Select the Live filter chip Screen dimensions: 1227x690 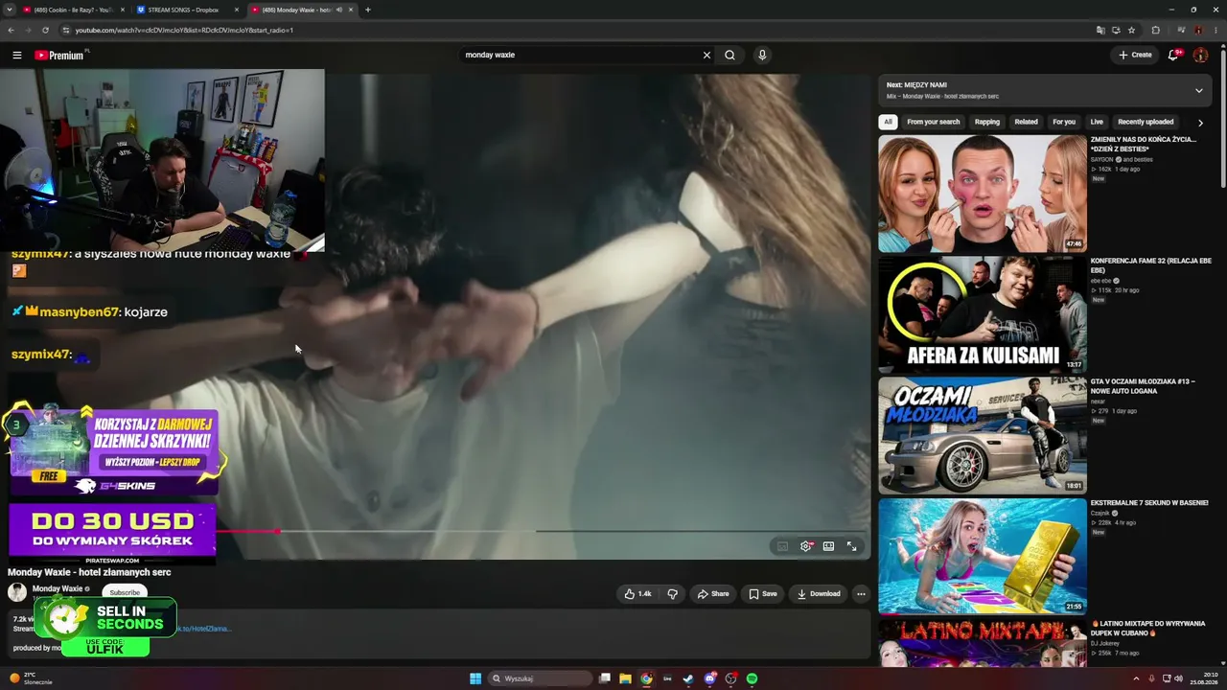click(x=1097, y=122)
